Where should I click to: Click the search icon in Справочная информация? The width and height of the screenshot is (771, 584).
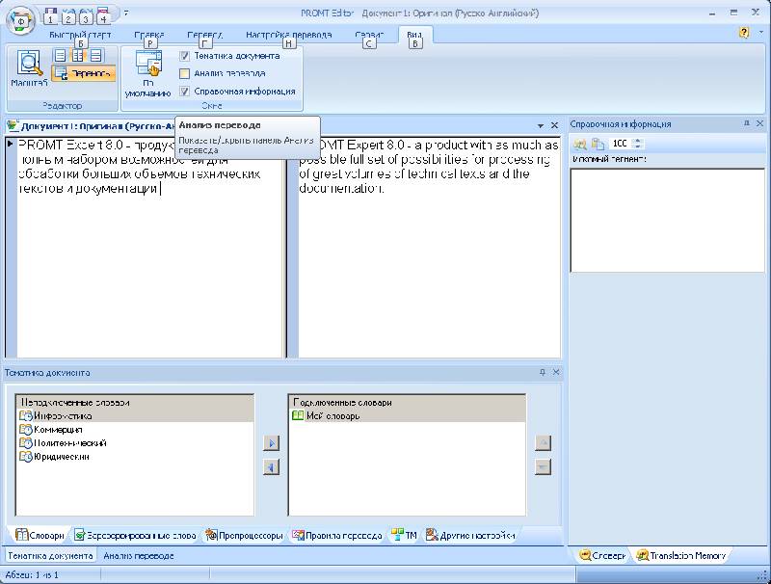tap(580, 144)
